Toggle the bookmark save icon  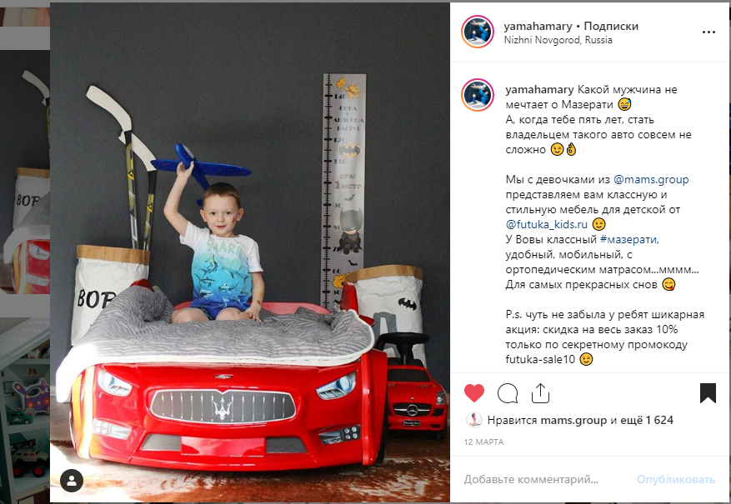(x=708, y=393)
